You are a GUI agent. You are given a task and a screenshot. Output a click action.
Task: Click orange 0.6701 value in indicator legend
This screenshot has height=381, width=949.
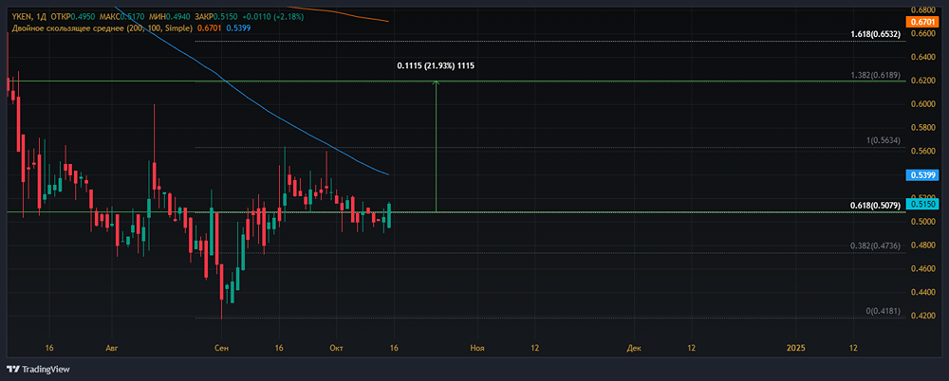coord(209,27)
